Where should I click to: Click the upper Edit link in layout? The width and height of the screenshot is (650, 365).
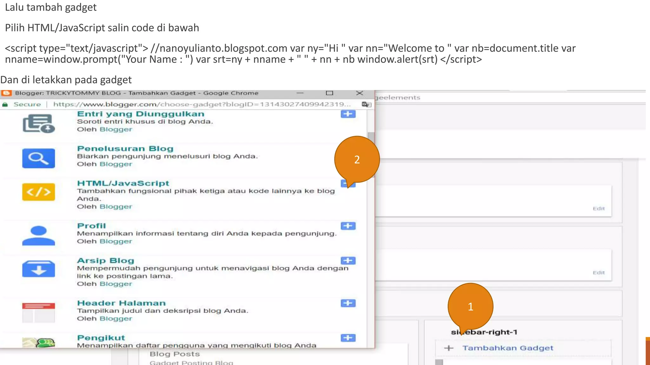[x=599, y=208]
